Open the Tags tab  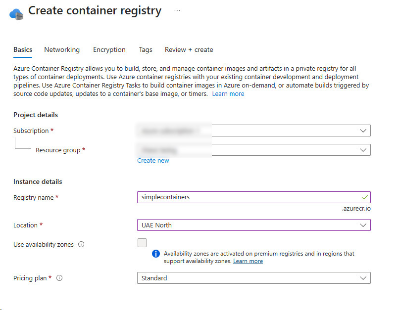[146, 49]
